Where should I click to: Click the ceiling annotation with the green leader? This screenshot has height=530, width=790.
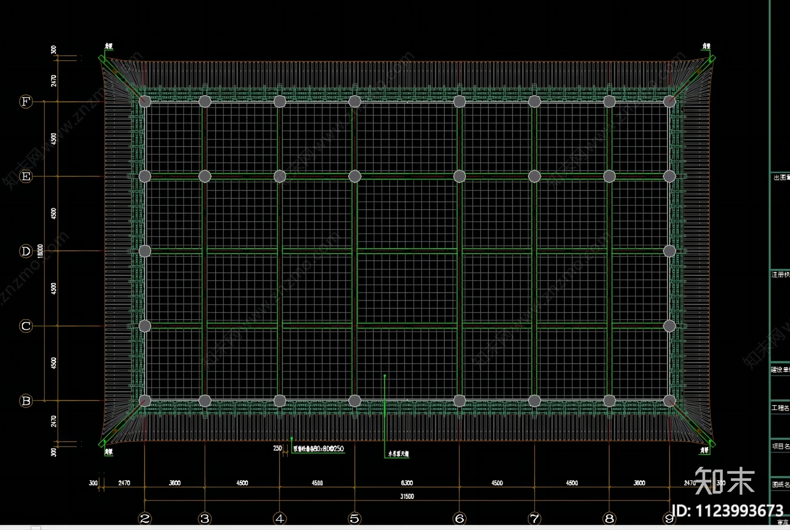(x=398, y=454)
